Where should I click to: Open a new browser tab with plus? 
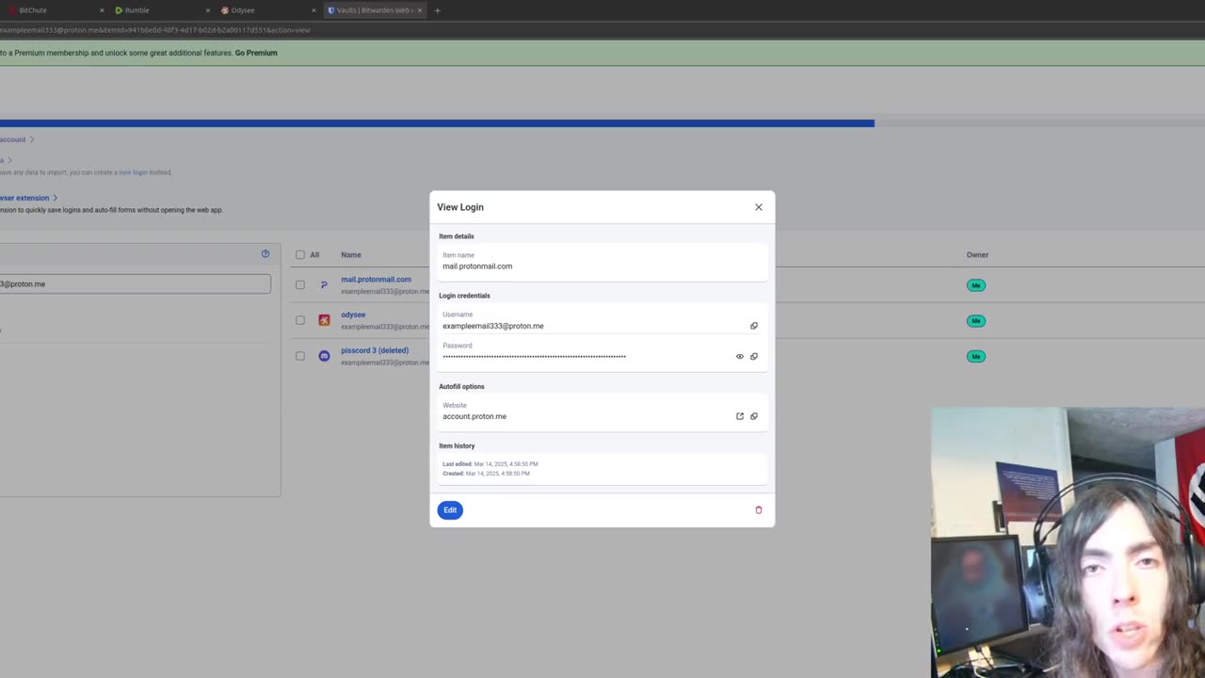pos(437,10)
